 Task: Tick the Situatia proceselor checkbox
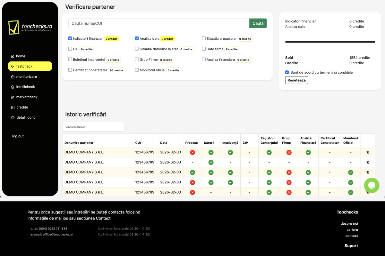[204, 38]
